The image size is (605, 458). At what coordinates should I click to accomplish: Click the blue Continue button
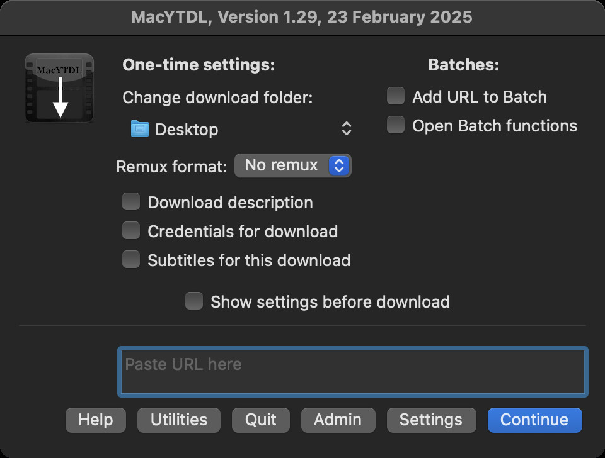(534, 420)
